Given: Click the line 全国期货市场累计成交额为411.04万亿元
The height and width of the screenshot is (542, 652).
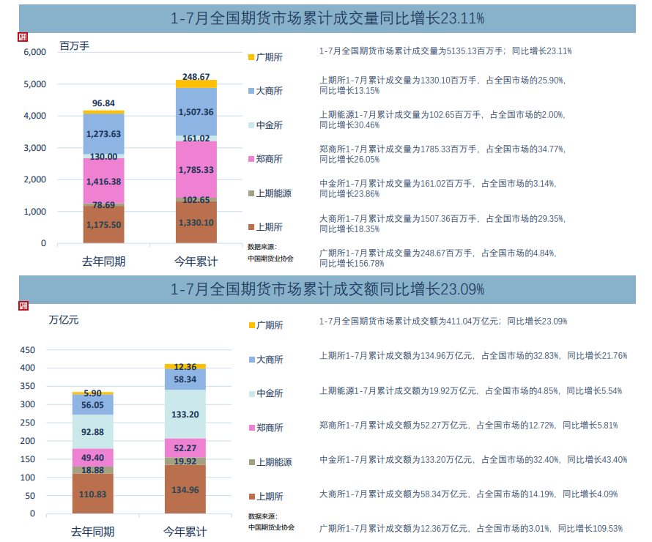Looking at the screenshot, I should coord(443,322).
